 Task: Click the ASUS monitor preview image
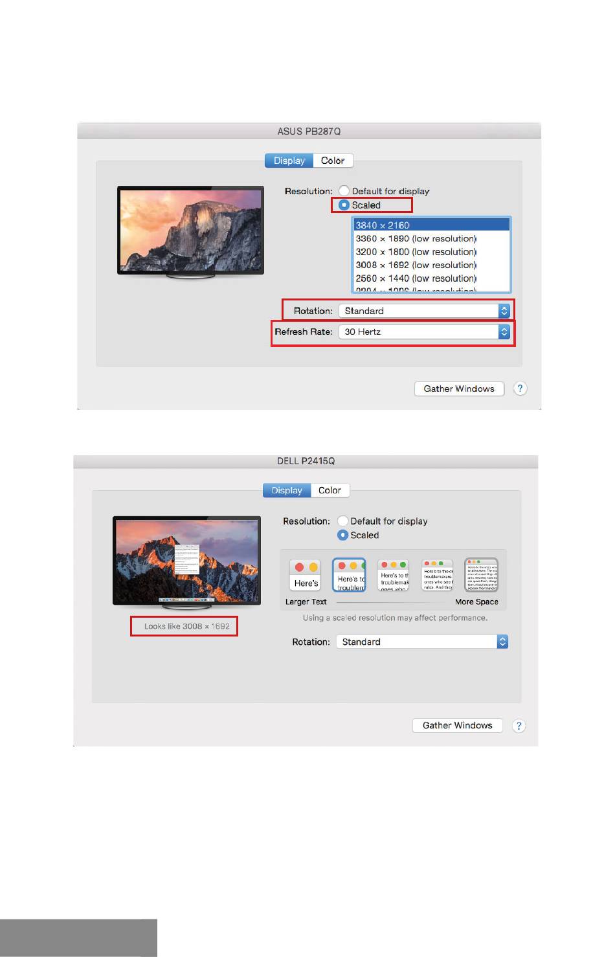point(190,232)
